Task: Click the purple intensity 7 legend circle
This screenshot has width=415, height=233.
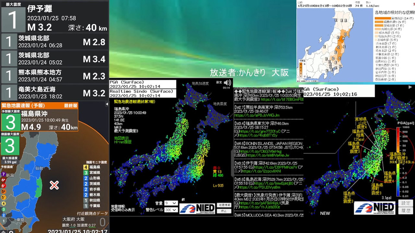Action: point(3,174)
